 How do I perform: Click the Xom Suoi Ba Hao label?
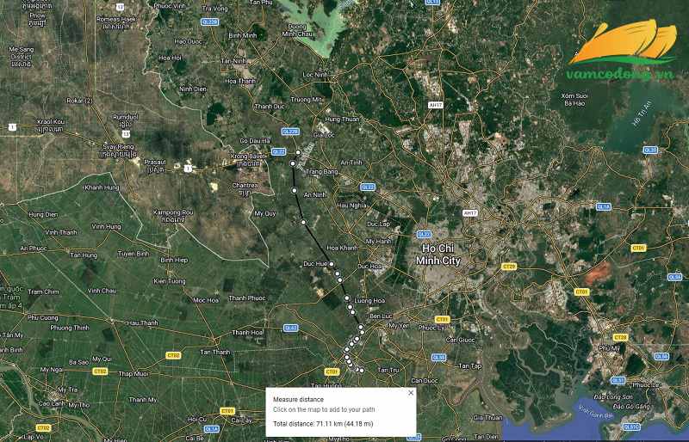(x=574, y=99)
